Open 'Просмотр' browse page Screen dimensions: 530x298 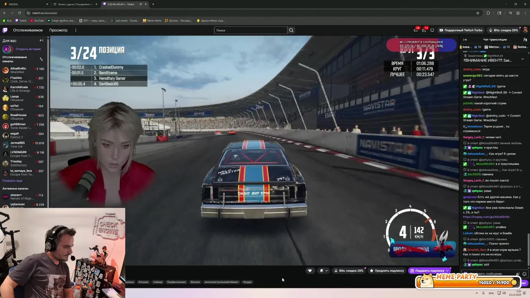(x=58, y=30)
